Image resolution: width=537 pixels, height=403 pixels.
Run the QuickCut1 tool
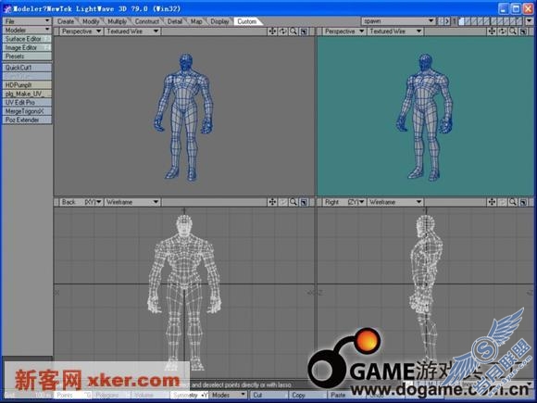(x=27, y=68)
